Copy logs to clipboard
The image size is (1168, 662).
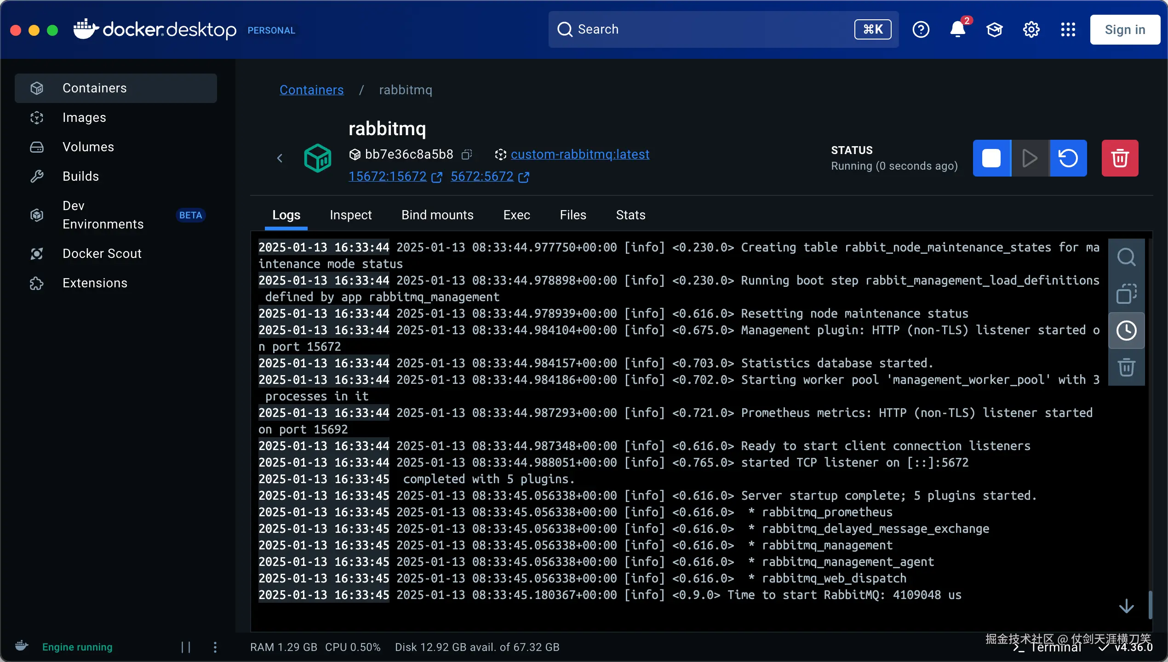(x=1126, y=294)
